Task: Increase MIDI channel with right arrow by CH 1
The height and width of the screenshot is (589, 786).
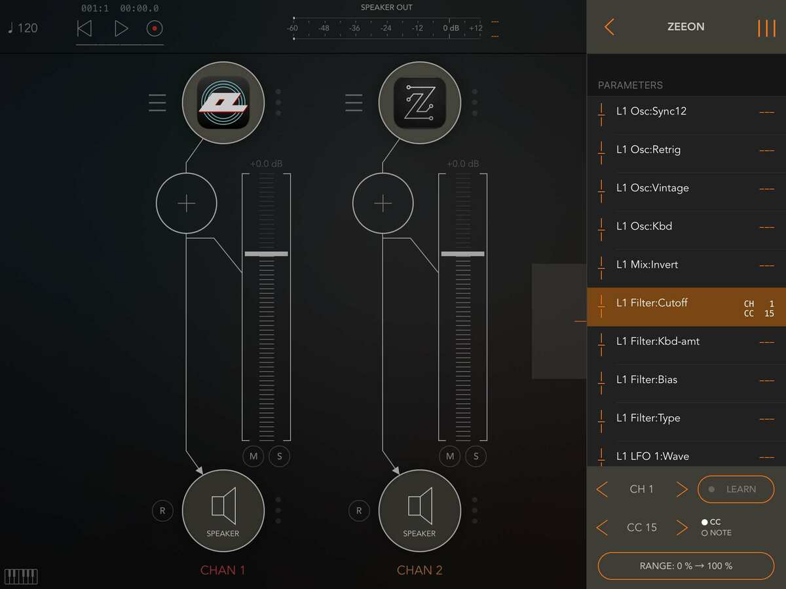Action: 682,489
